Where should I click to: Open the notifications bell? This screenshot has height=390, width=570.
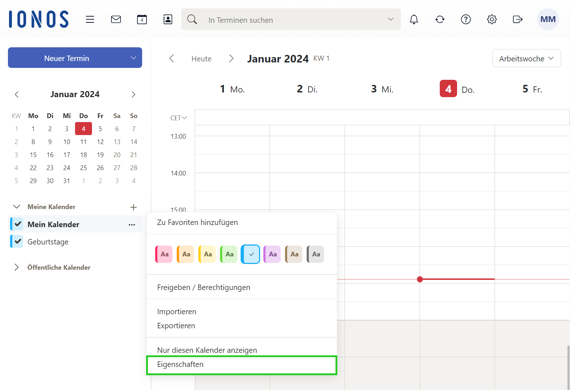[414, 19]
